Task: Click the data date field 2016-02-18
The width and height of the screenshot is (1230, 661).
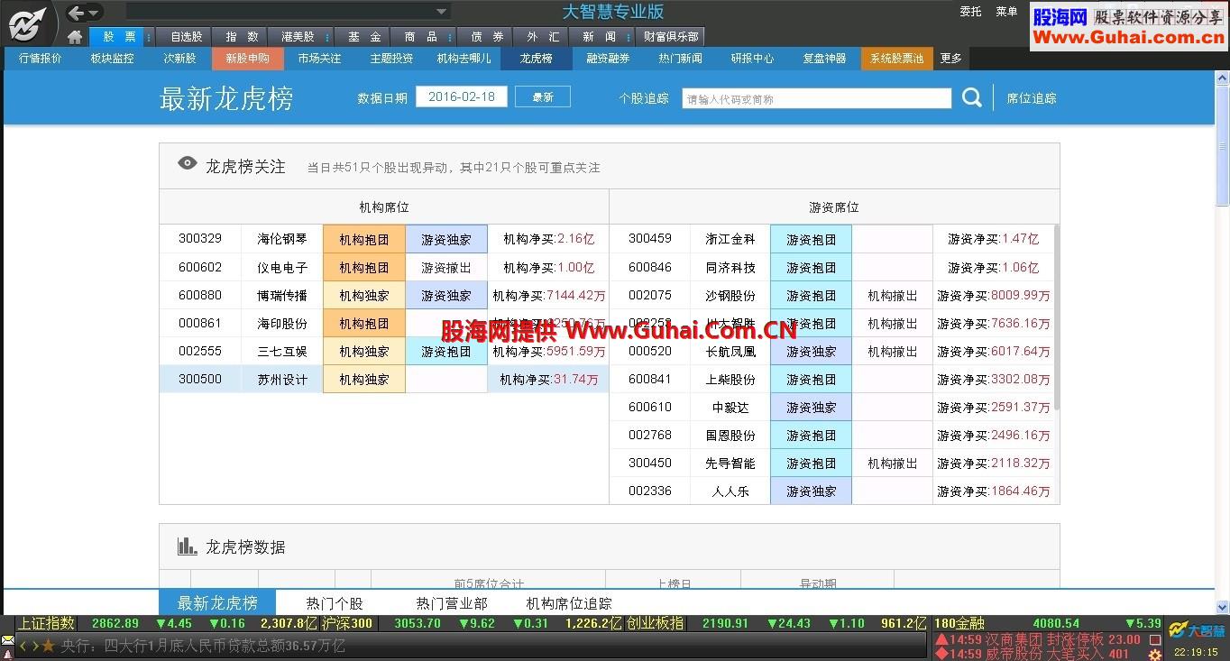Action: tap(462, 96)
